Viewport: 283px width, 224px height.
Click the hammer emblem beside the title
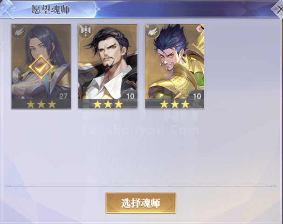click(7, 9)
